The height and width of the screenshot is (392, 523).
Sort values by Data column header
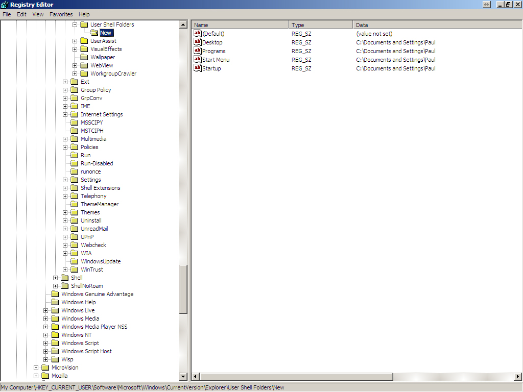point(438,24)
